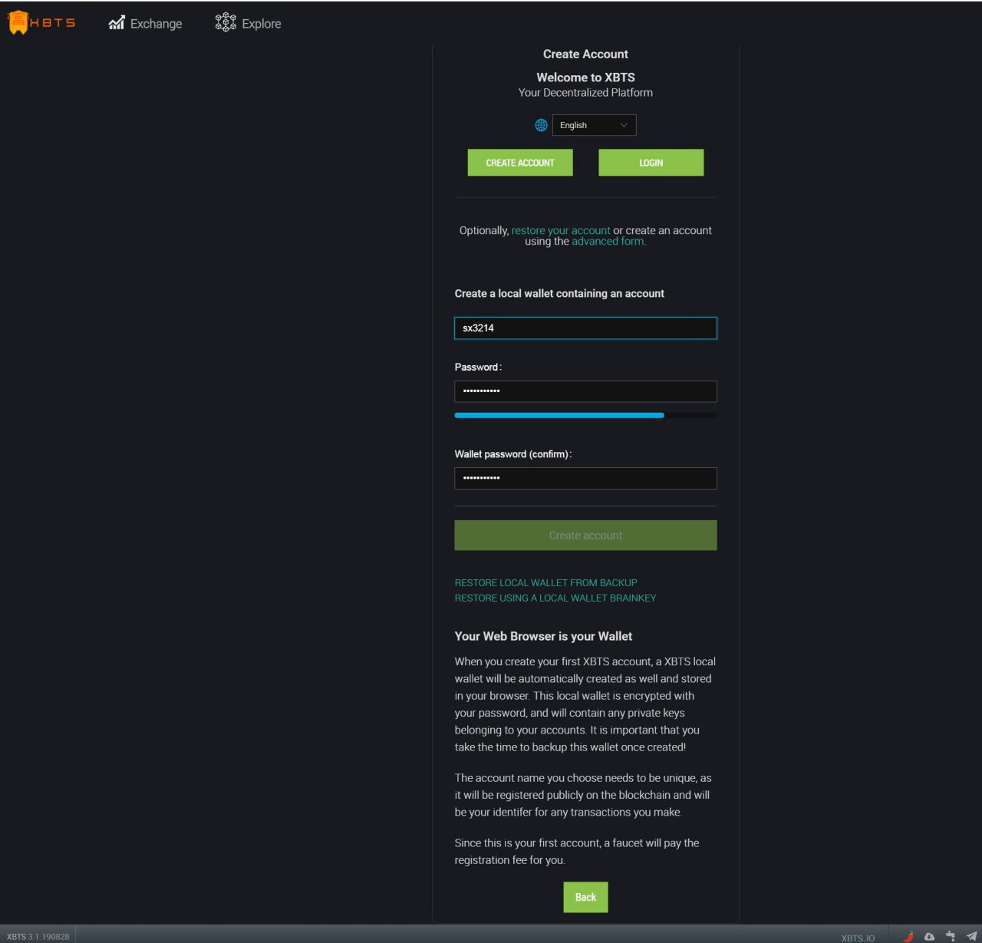Open the English language dropdown
Viewport: 982px width, 943px height.
click(594, 125)
